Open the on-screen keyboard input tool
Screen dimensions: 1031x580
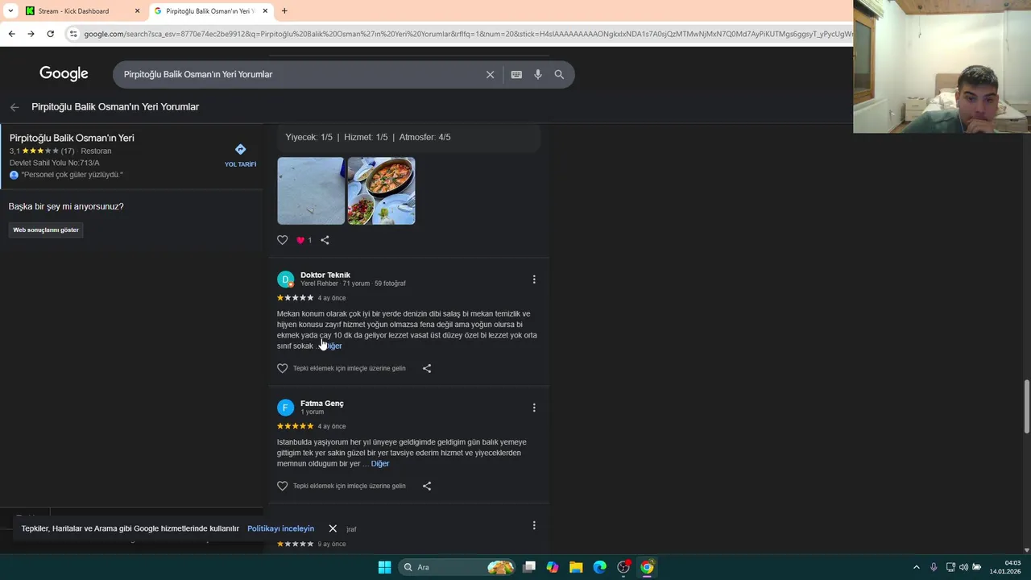516,74
